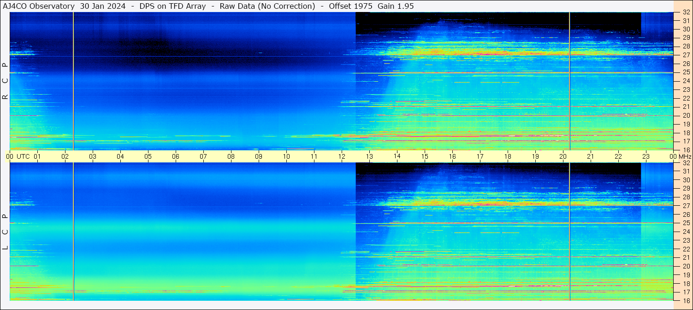Select the 19 hour tick on the time axis
The width and height of the screenshot is (693, 310).
click(x=535, y=156)
